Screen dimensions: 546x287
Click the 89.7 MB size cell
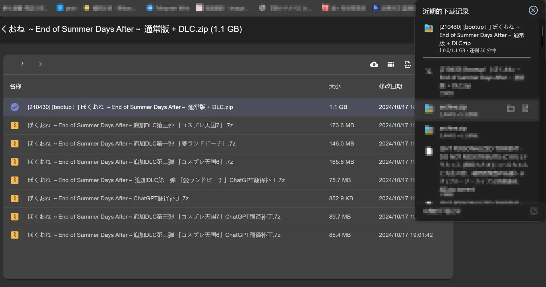click(x=340, y=217)
